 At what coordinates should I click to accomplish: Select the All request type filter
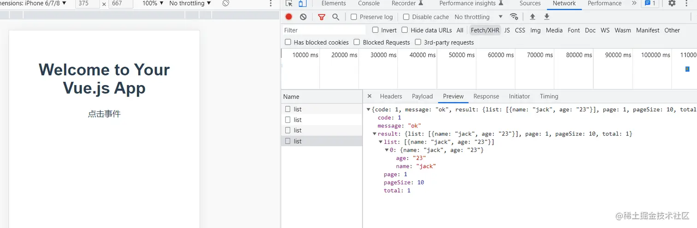click(x=460, y=30)
